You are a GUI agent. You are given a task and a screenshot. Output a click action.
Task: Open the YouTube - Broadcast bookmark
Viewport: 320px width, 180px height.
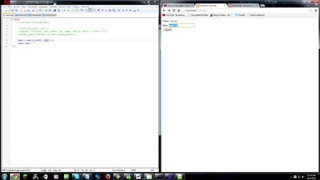click(x=174, y=15)
